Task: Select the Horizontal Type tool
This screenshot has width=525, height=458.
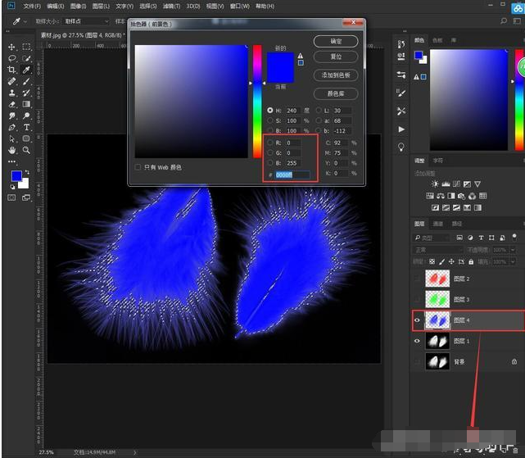Action: 27,128
